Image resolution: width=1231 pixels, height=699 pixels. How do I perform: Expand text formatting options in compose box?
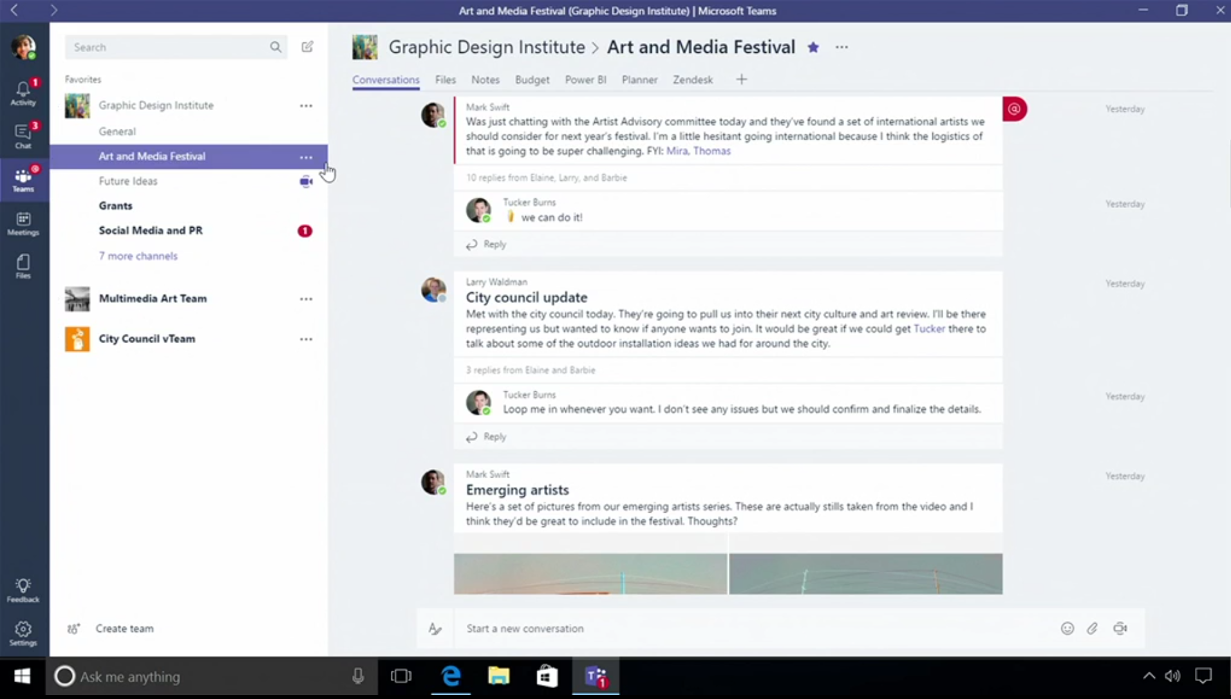(435, 628)
